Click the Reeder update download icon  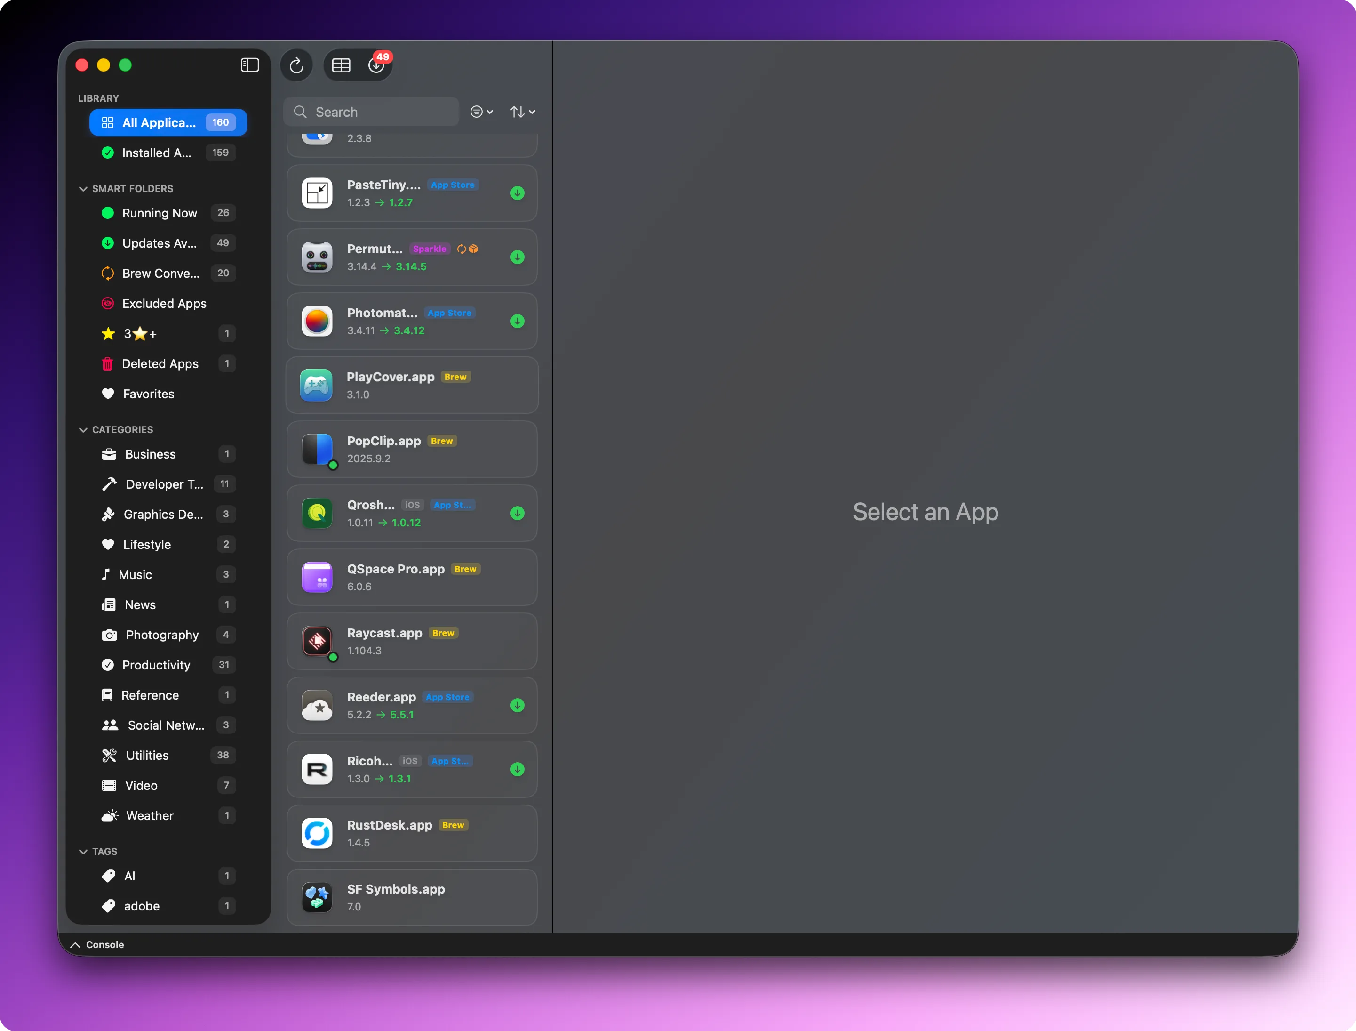pyautogui.click(x=518, y=705)
